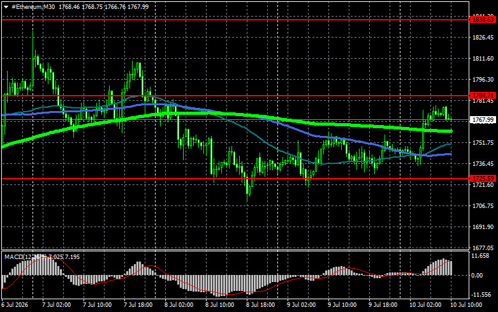
Task: Select the horizontal line at 1838.63
Action: (235, 20)
